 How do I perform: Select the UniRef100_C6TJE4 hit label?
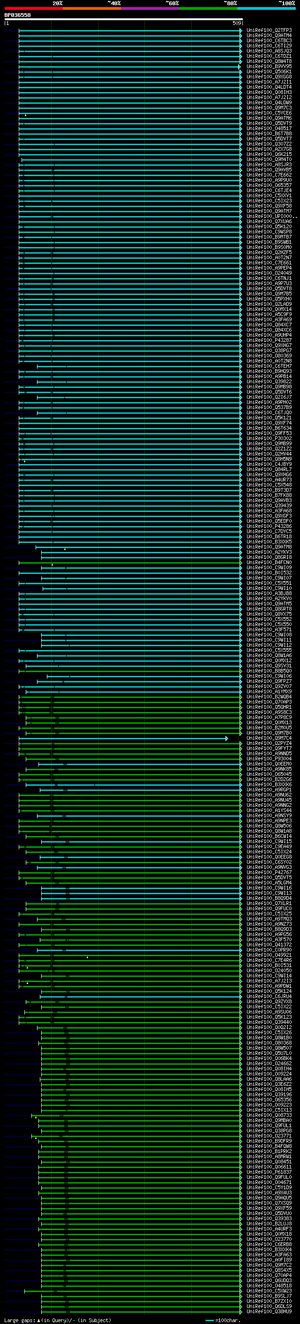(x=269, y=191)
